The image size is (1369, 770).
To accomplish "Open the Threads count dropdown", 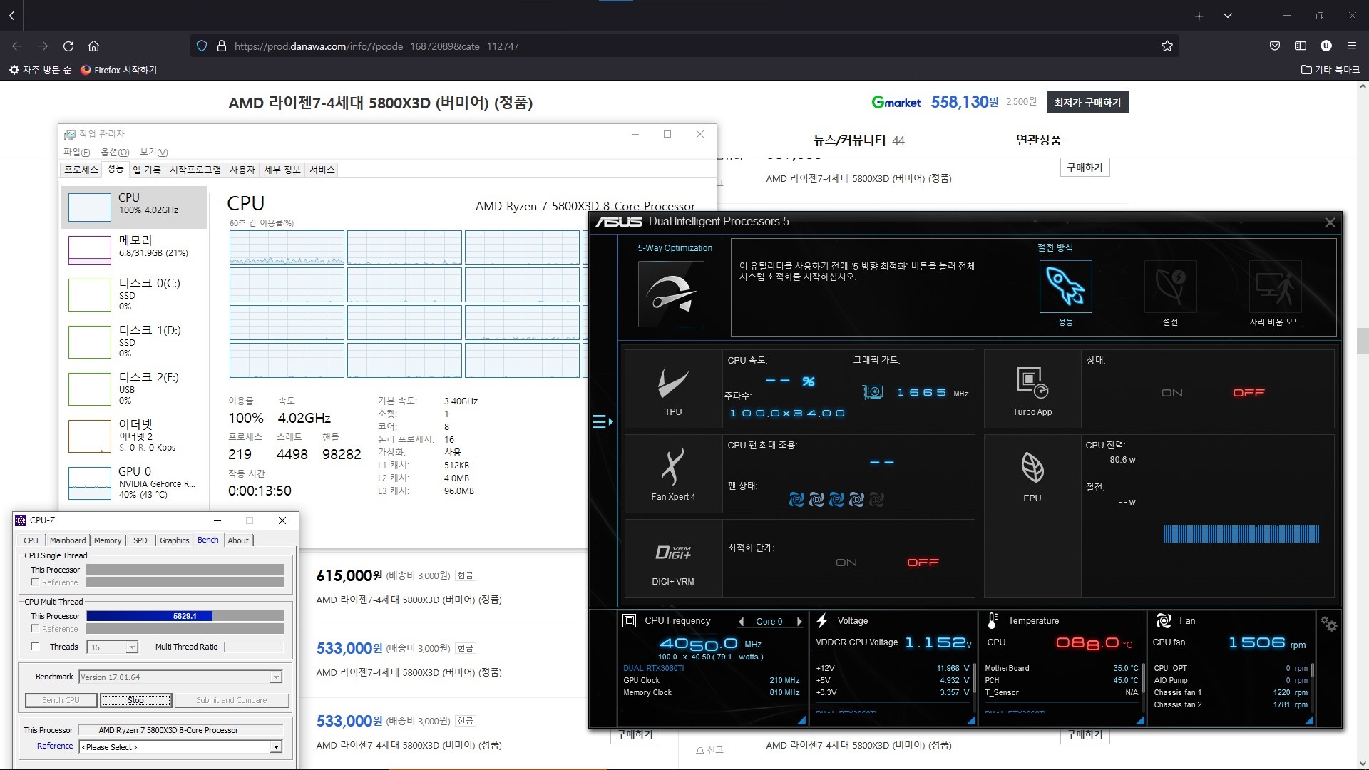I will tap(132, 647).
